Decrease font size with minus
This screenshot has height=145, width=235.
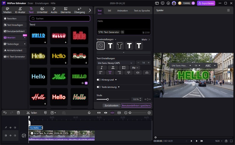coord(138,63)
